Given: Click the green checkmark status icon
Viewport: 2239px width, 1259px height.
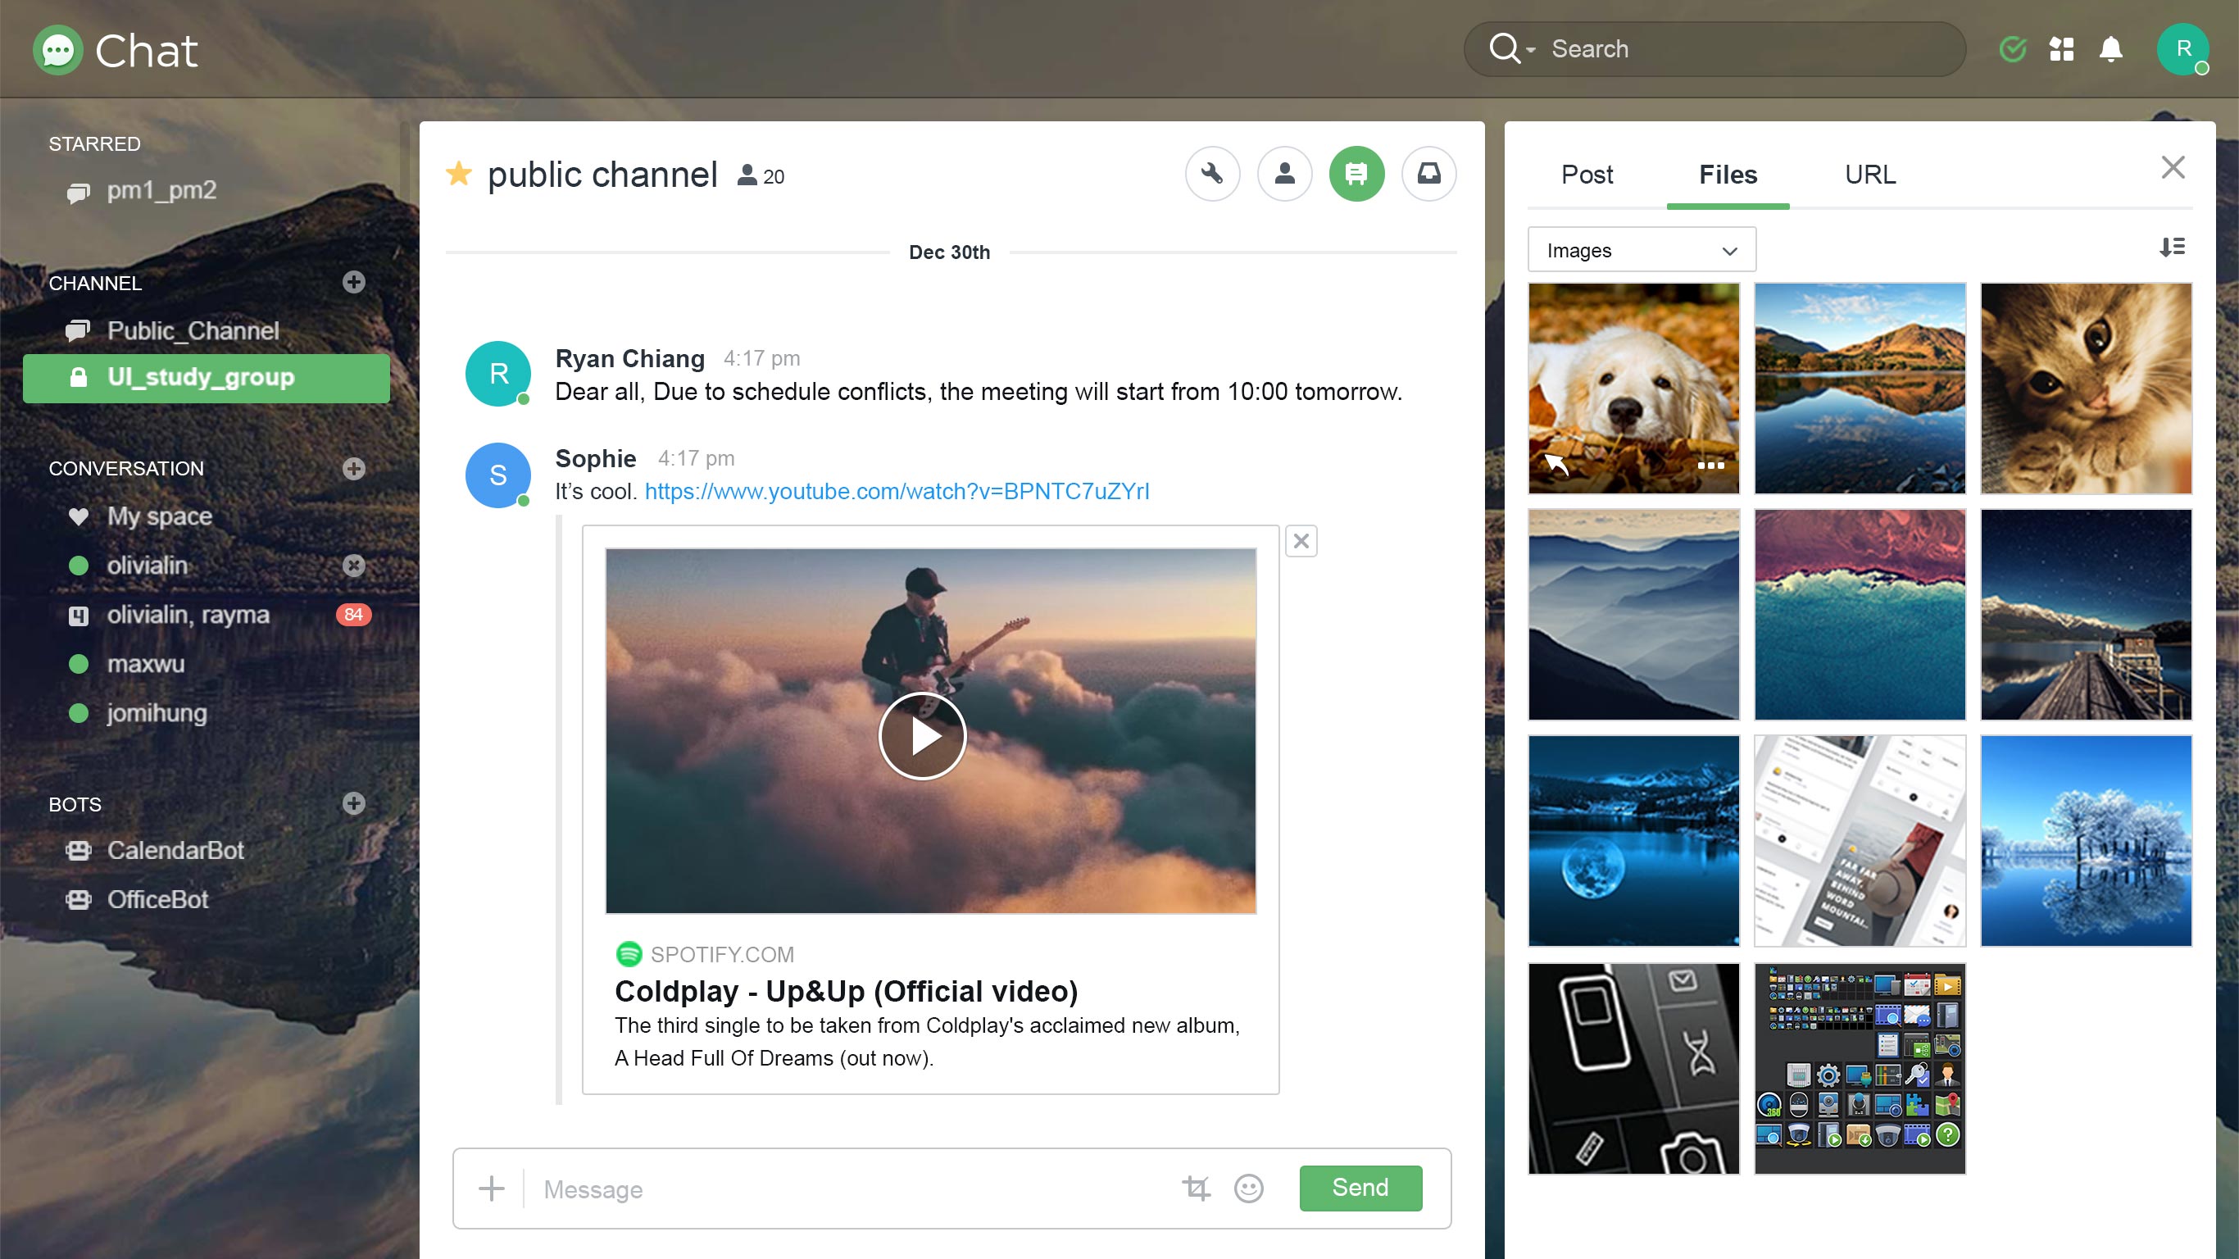Looking at the screenshot, I should point(2012,48).
